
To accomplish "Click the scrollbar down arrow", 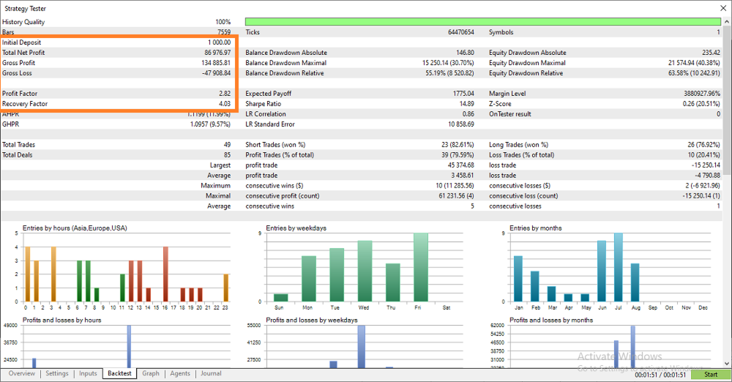I will point(727,364).
